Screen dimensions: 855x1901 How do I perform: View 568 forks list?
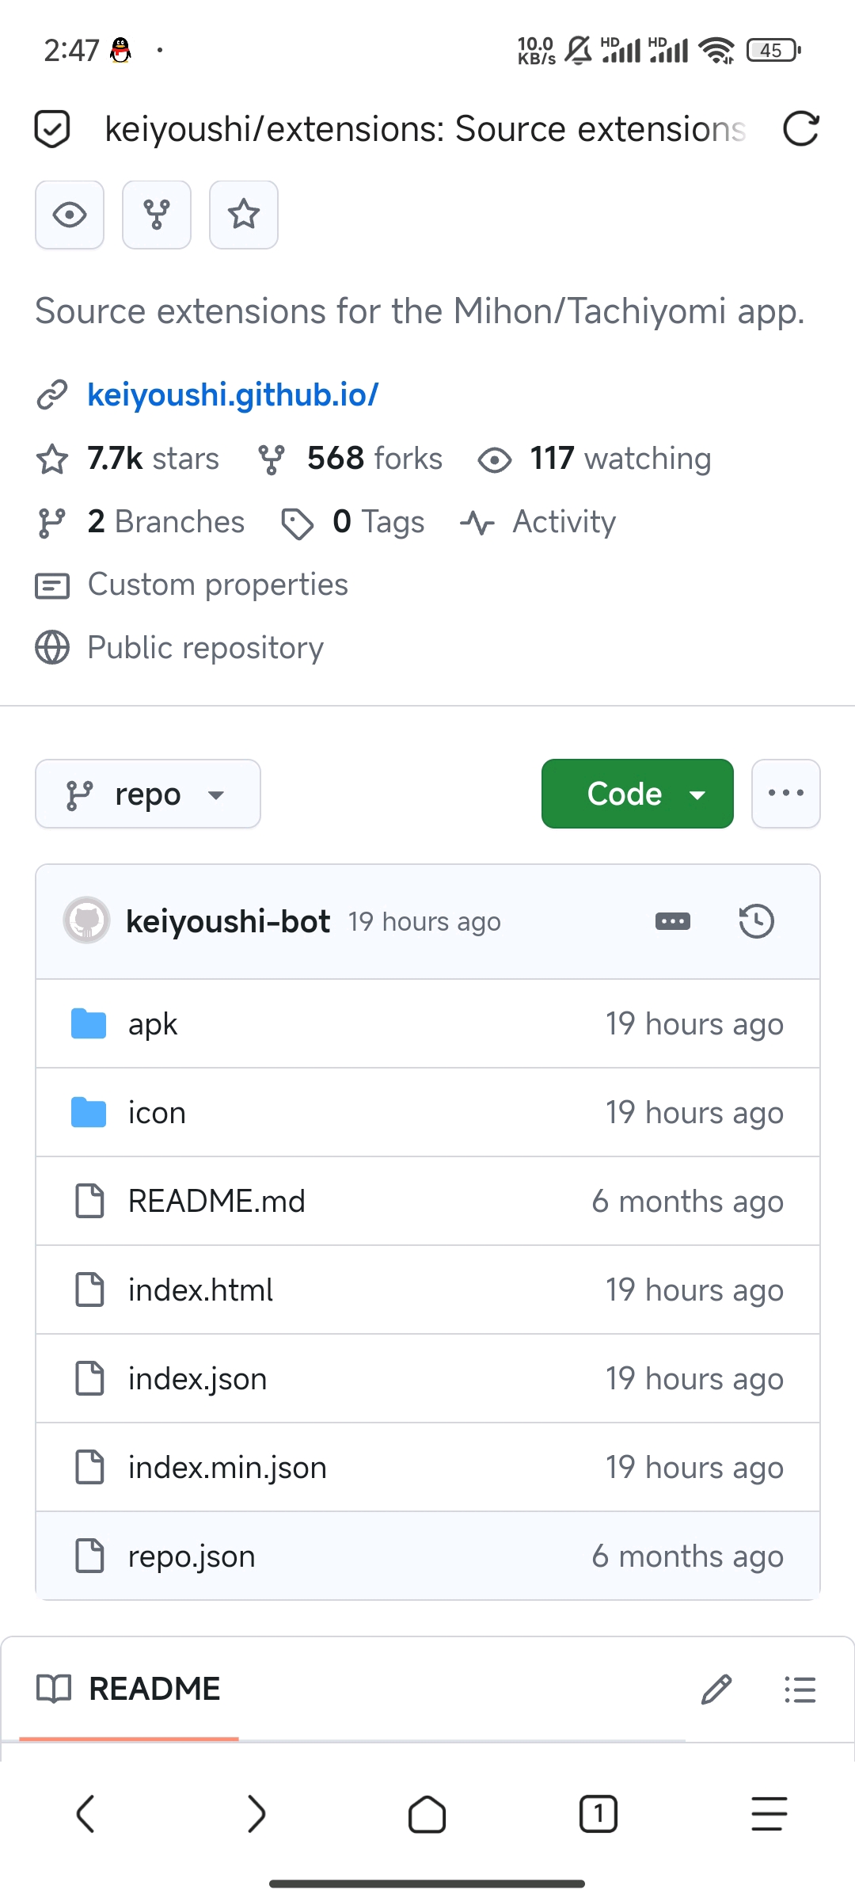(x=374, y=459)
